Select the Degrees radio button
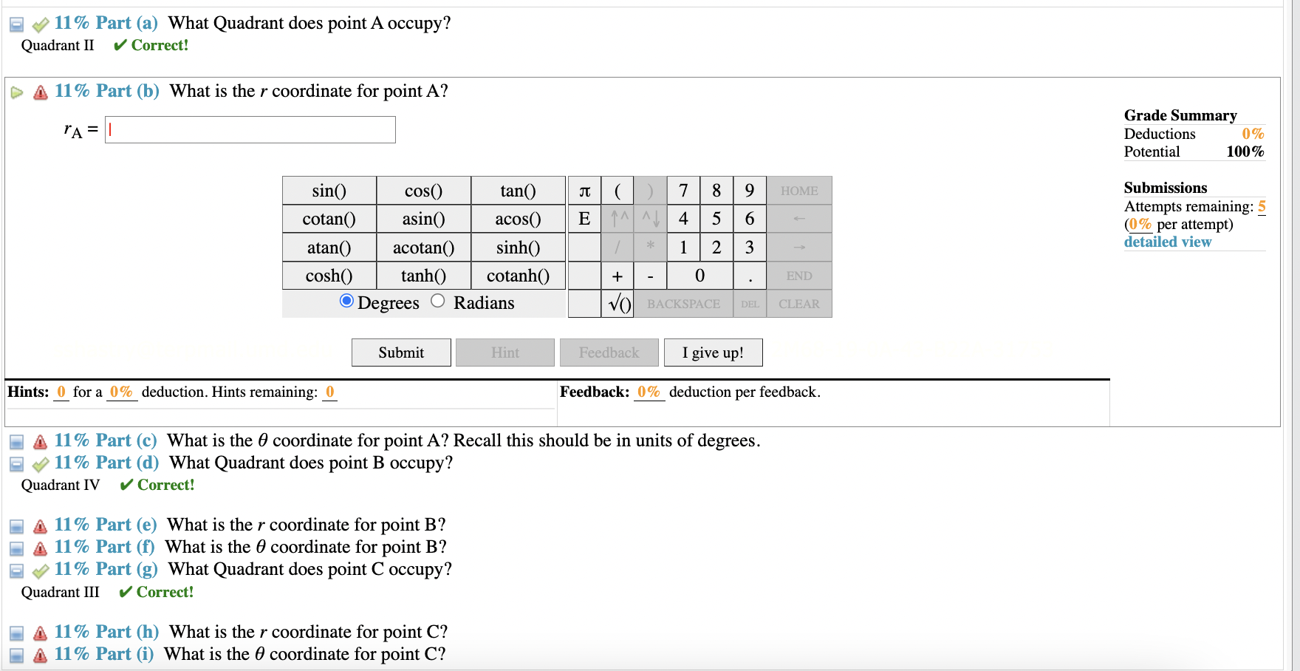The height and width of the screenshot is (671, 1300). 345,302
